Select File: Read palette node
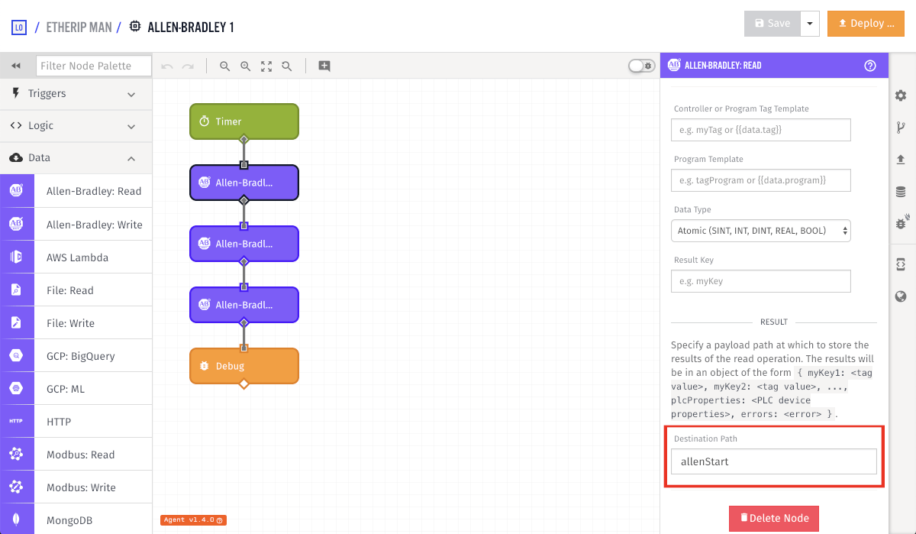This screenshot has height=534, width=916. [x=76, y=290]
